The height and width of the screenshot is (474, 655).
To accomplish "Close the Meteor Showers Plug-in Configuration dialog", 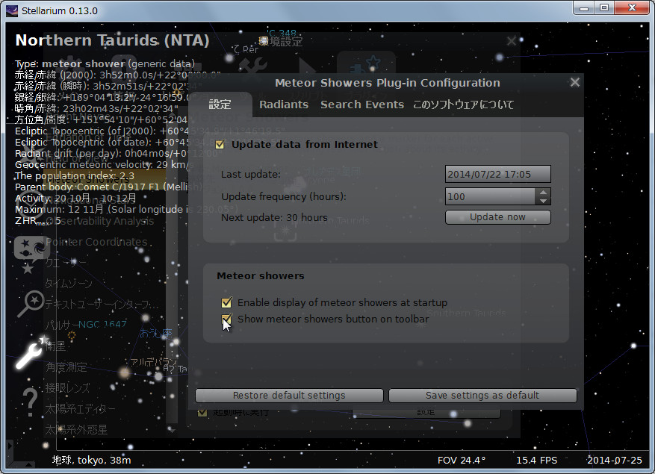I will 575,82.
